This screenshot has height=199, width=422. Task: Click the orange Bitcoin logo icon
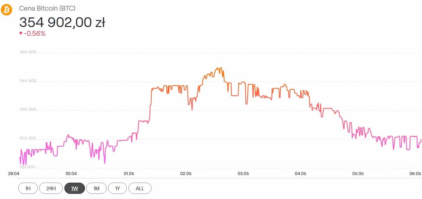coord(6,10)
